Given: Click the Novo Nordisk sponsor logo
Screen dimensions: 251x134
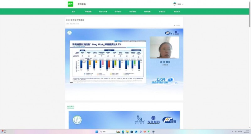Looking at the screenshot, I should (138, 119).
